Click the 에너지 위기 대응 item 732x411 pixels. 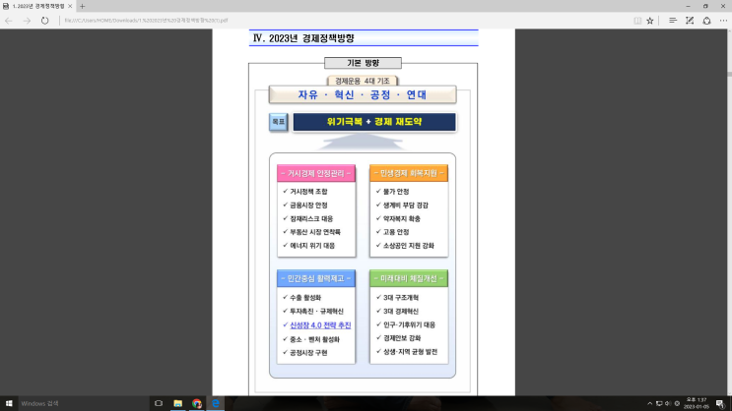[312, 246]
